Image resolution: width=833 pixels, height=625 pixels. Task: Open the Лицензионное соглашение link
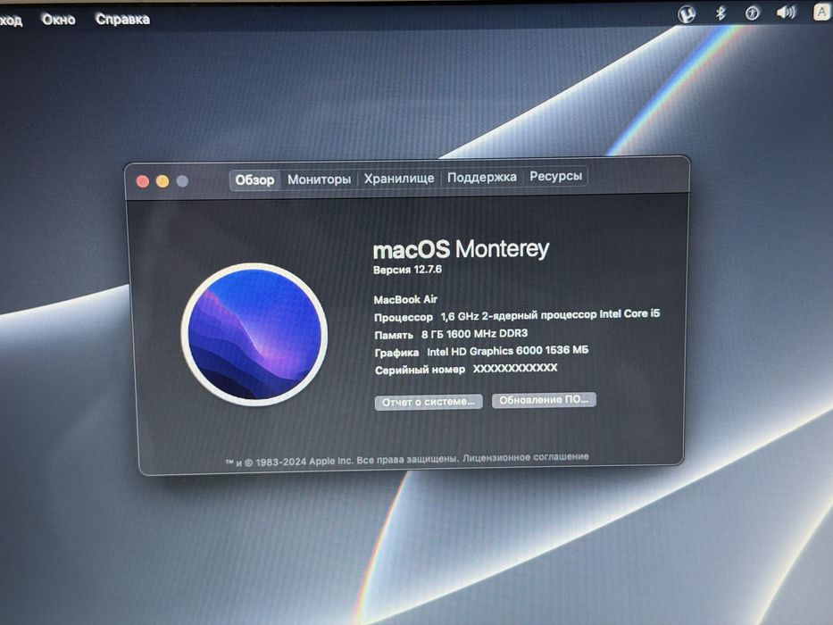coord(525,457)
